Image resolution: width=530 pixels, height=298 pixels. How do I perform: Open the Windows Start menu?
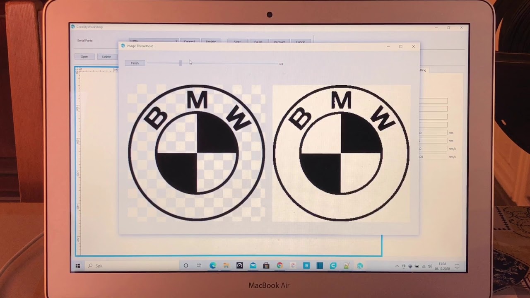tap(78, 266)
